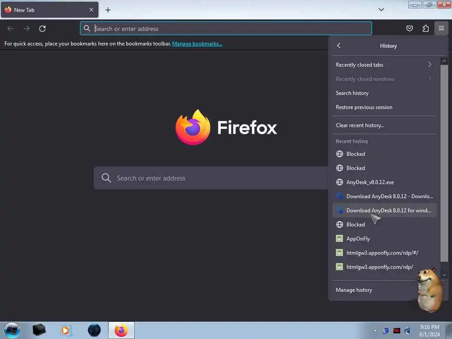Image resolution: width=452 pixels, height=339 pixels.
Task: Open AnyDesk_v8.0.12.exe history entry
Action: [384, 182]
